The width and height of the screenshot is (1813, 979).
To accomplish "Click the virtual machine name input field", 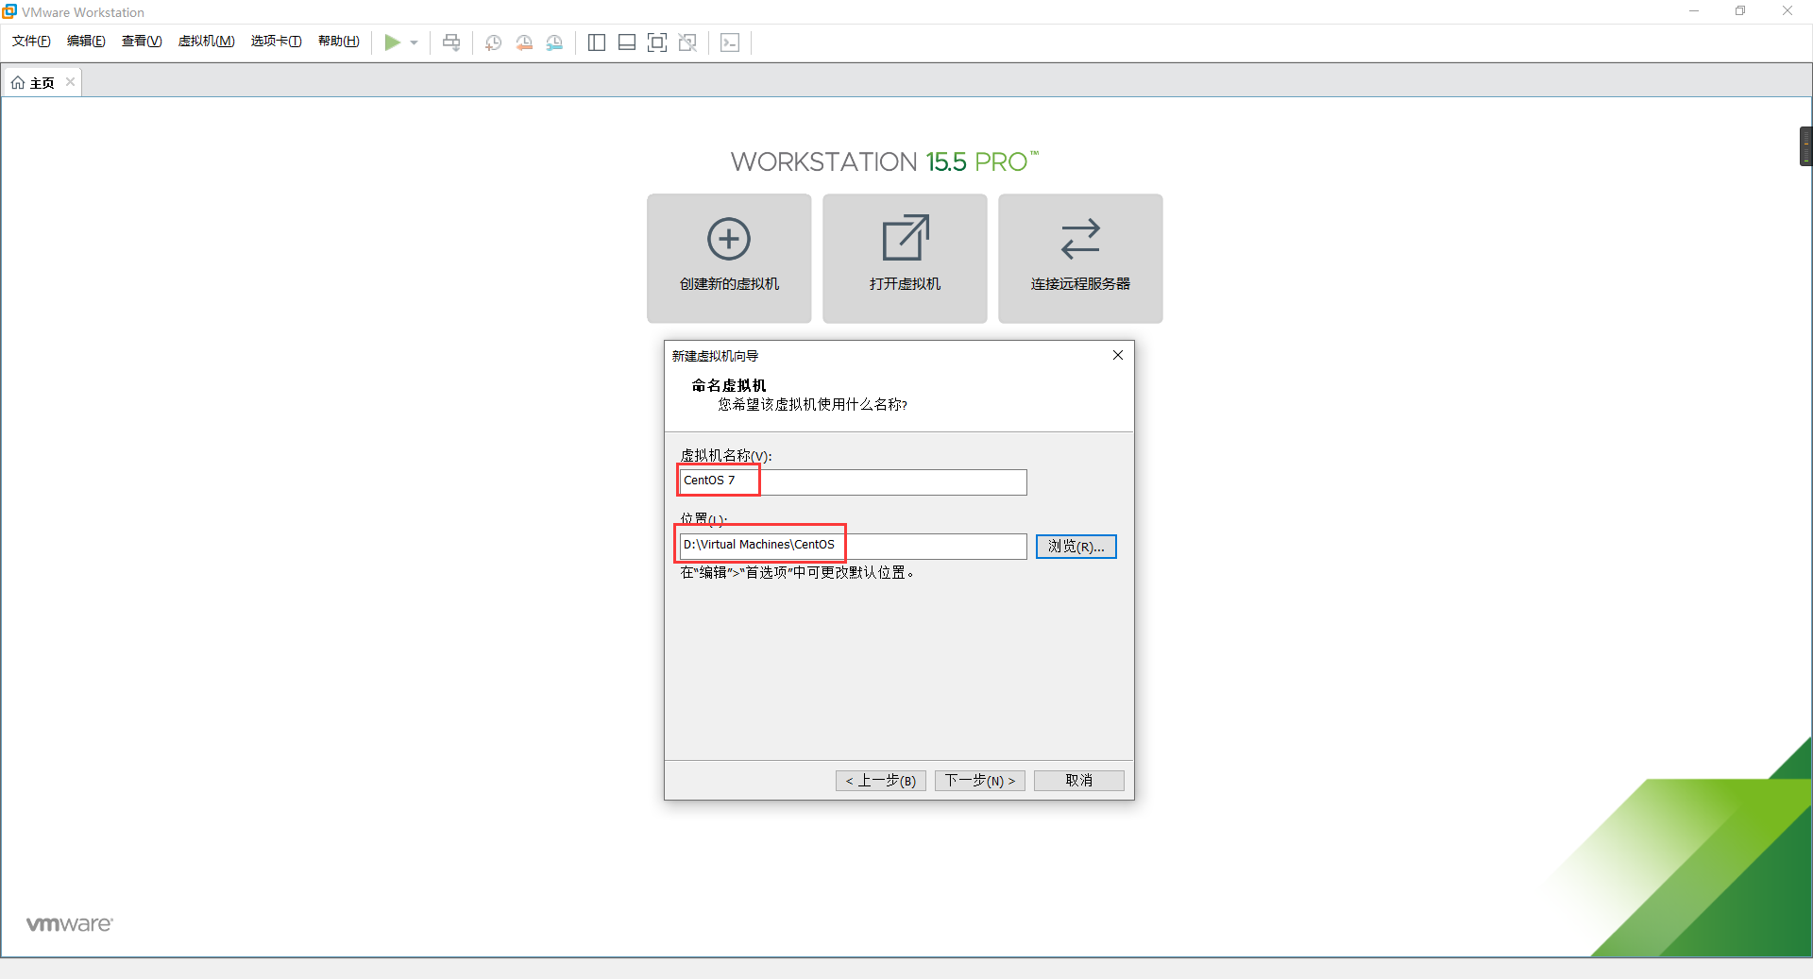I will coord(853,481).
